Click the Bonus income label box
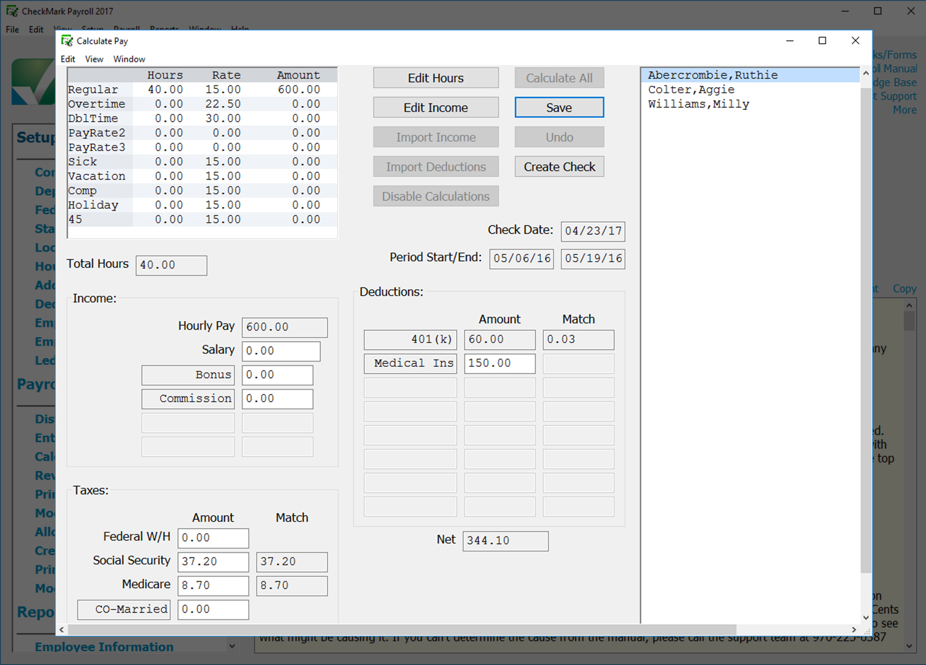Viewport: 926px width, 665px height. pos(188,375)
